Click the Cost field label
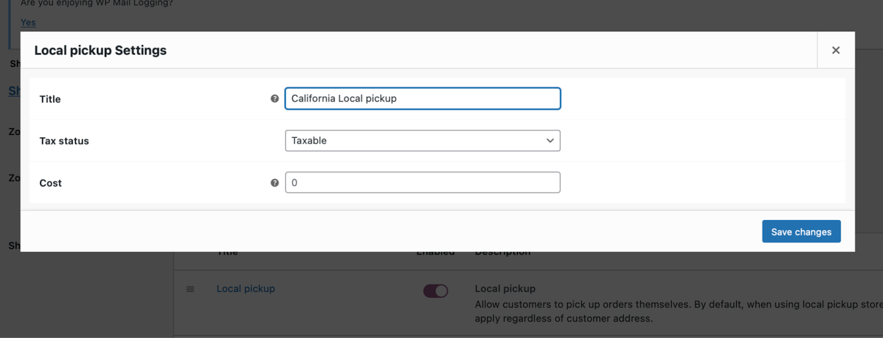883x338 pixels. point(50,183)
